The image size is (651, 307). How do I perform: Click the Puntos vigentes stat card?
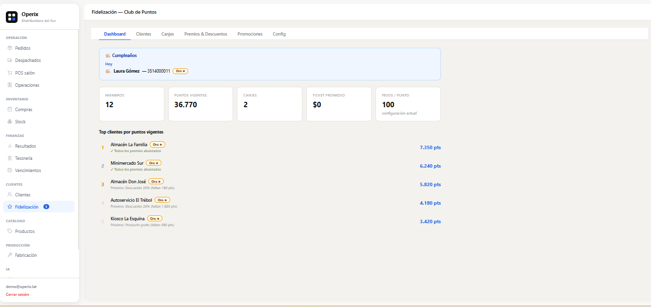(200, 104)
